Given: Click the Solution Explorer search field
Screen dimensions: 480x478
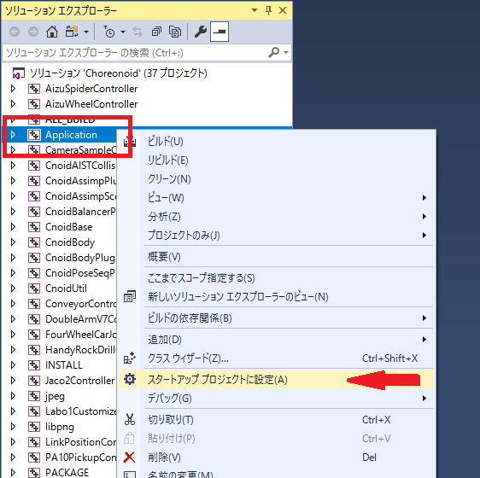Looking at the screenshot, I should [136, 53].
